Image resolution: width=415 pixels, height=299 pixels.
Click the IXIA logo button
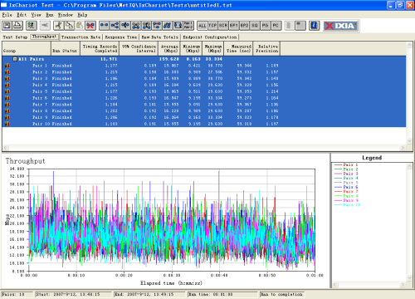coord(340,26)
